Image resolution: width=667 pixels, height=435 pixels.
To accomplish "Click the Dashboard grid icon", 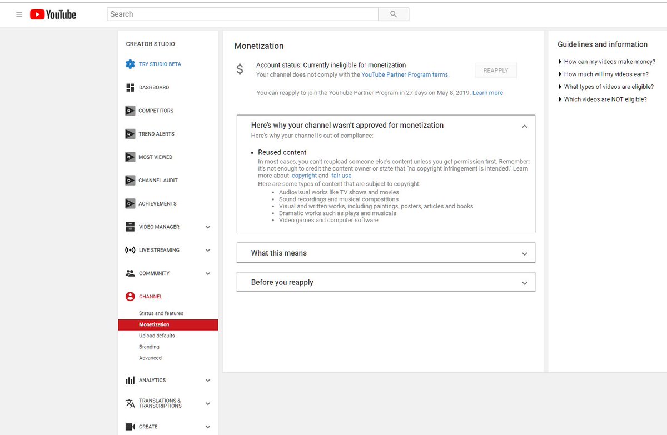I will point(130,88).
